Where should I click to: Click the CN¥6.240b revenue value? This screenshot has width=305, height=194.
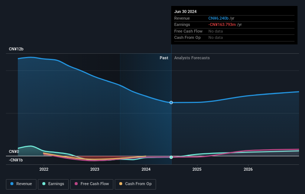pyautogui.click(x=218, y=18)
